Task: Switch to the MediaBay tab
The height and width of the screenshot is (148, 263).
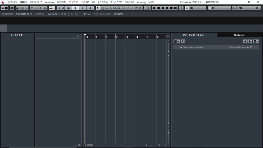Action: point(239,35)
